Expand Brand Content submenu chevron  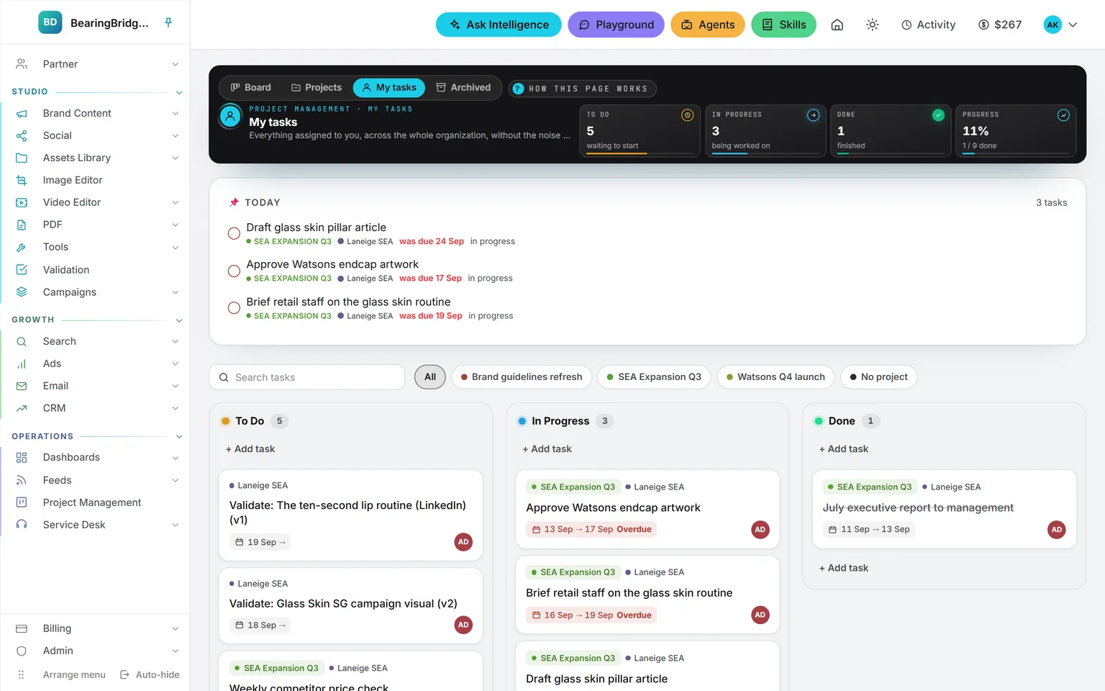point(176,114)
